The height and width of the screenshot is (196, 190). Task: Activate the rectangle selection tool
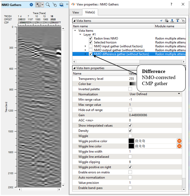38,4
